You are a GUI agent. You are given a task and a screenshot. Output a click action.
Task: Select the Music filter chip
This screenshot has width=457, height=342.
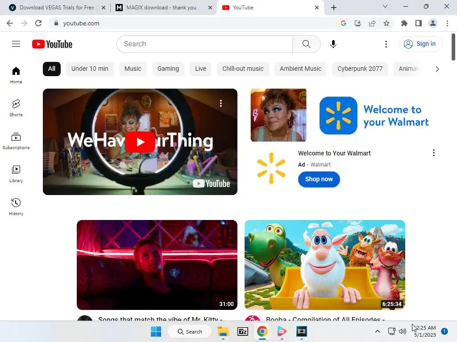(133, 69)
